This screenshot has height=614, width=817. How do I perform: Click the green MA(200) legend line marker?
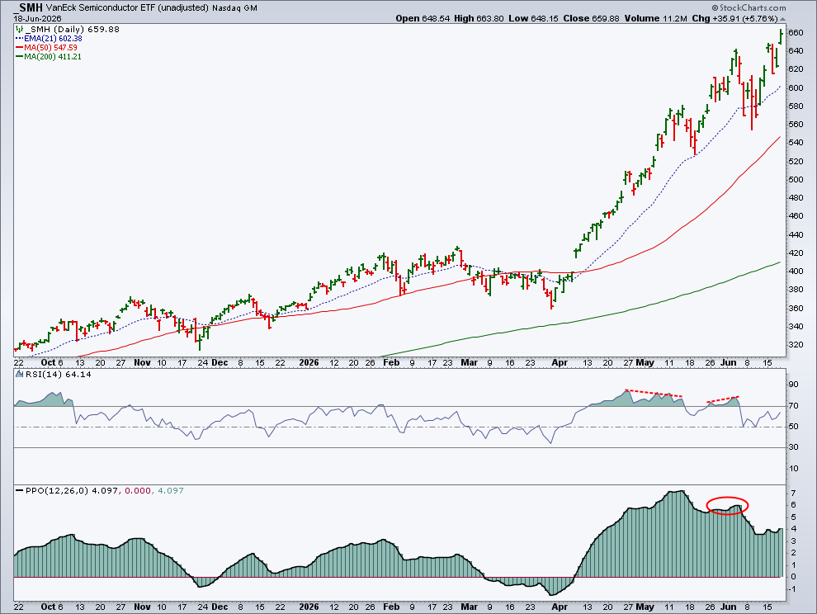19,57
